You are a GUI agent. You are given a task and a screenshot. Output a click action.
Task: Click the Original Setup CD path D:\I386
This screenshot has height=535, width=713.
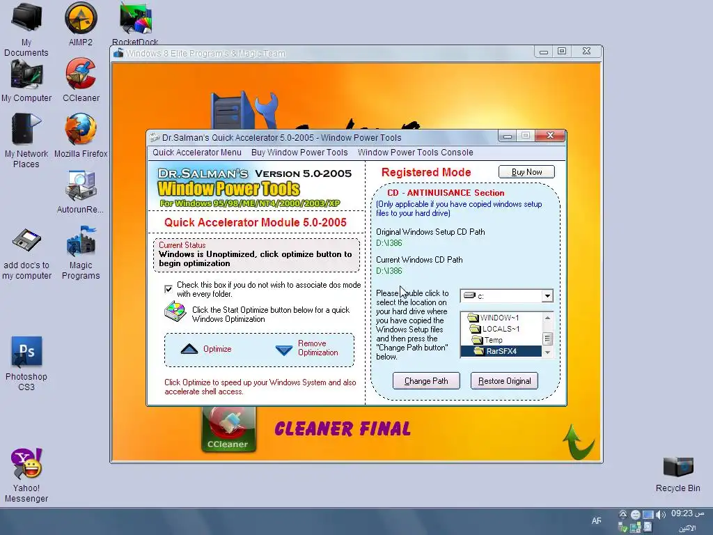(389, 243)
